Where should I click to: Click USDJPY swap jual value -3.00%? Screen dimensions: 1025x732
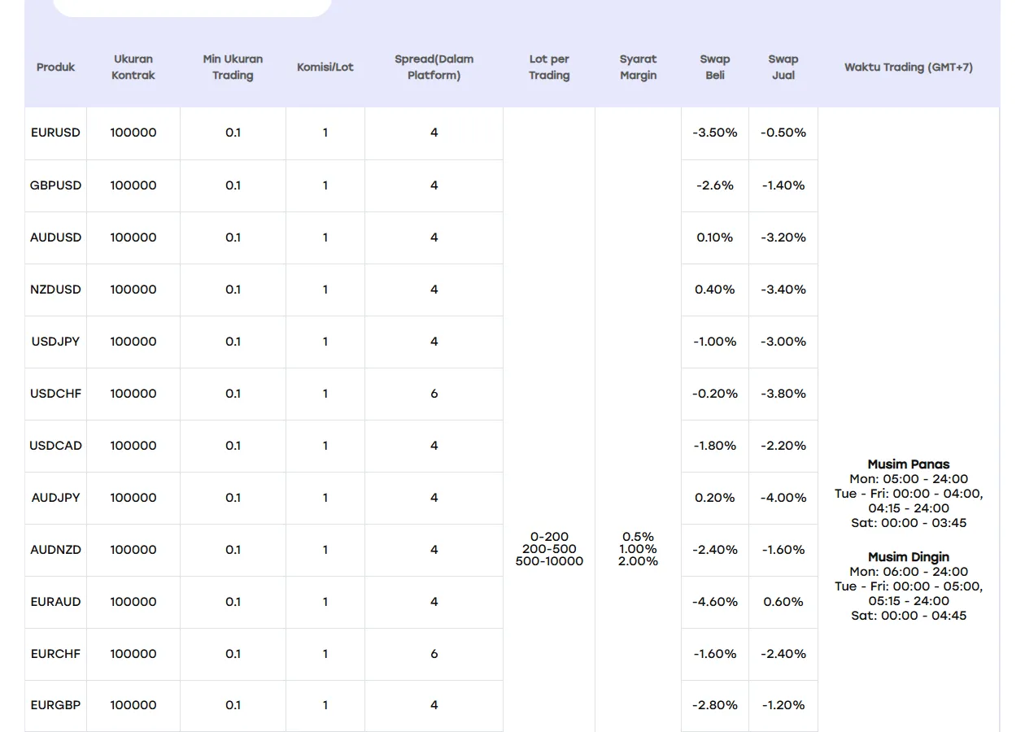[x=783, y=342]
